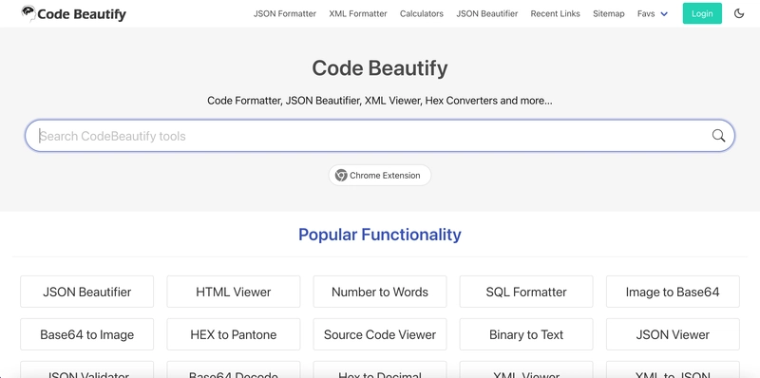This screenshot has width=760, height=378.
Task: Click the green Login button
Action: 702,13
